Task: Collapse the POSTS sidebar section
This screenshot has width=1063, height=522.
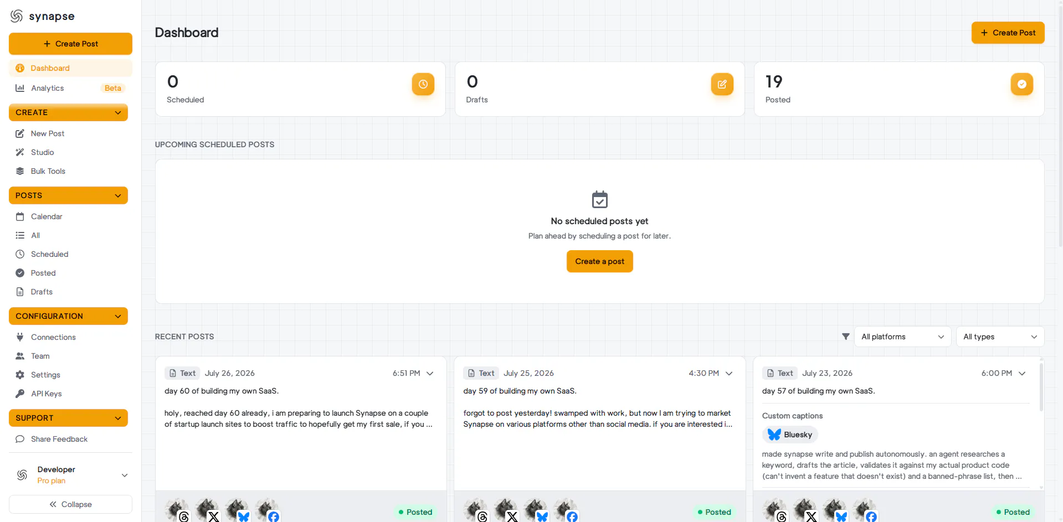Action: pyautogui.click(x=68, y=195)
